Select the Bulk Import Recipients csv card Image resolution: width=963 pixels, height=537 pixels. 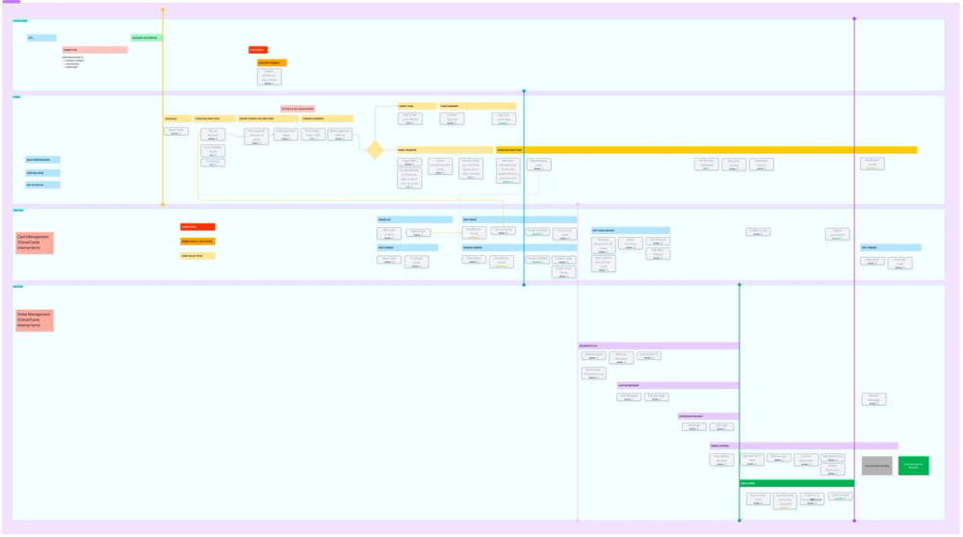[593, 373]
